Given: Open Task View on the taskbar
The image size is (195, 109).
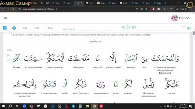Looking at the screenshot, I should click(17, 106).
